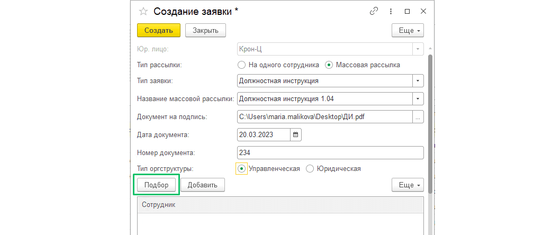
Task: Open the lower Еще menu above employee table
Action: [408, 185]
